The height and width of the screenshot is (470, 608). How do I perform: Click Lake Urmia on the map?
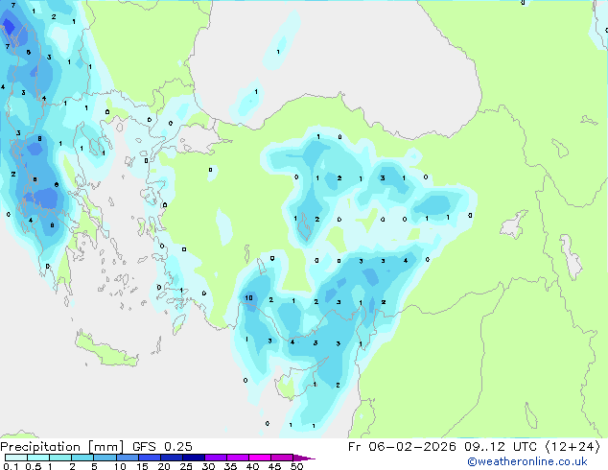[571, 256]
